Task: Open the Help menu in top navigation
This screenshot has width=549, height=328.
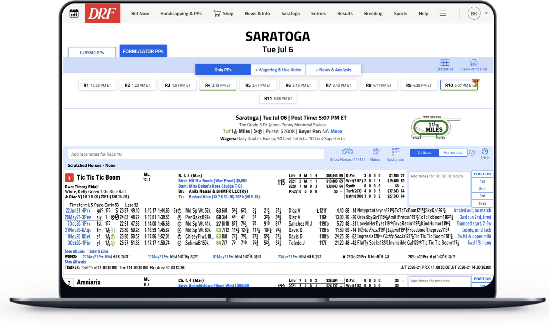Action: coord(423,13)
